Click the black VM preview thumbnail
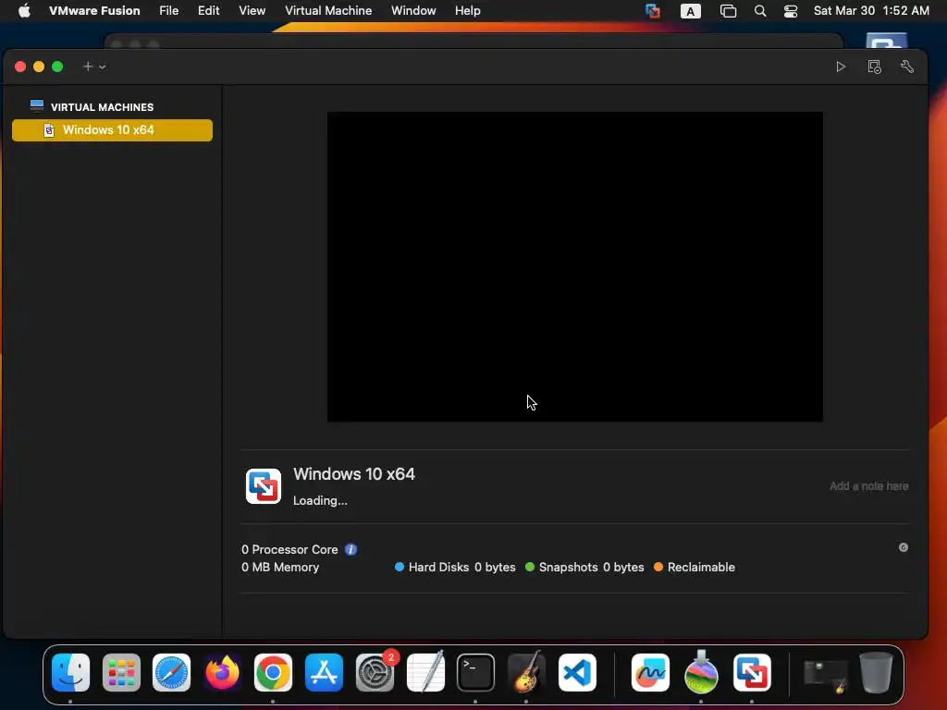The height and width of the screenshot is (710, 947). (575, 266)
